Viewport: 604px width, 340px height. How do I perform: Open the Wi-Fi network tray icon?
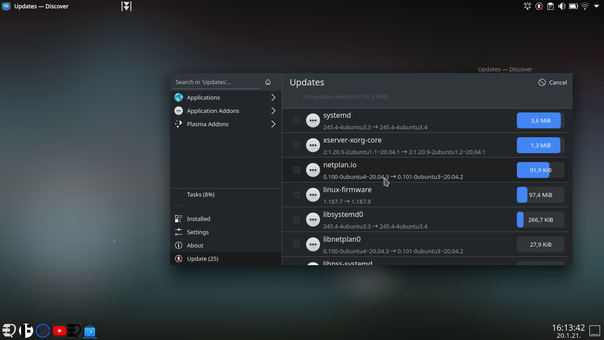585,6
